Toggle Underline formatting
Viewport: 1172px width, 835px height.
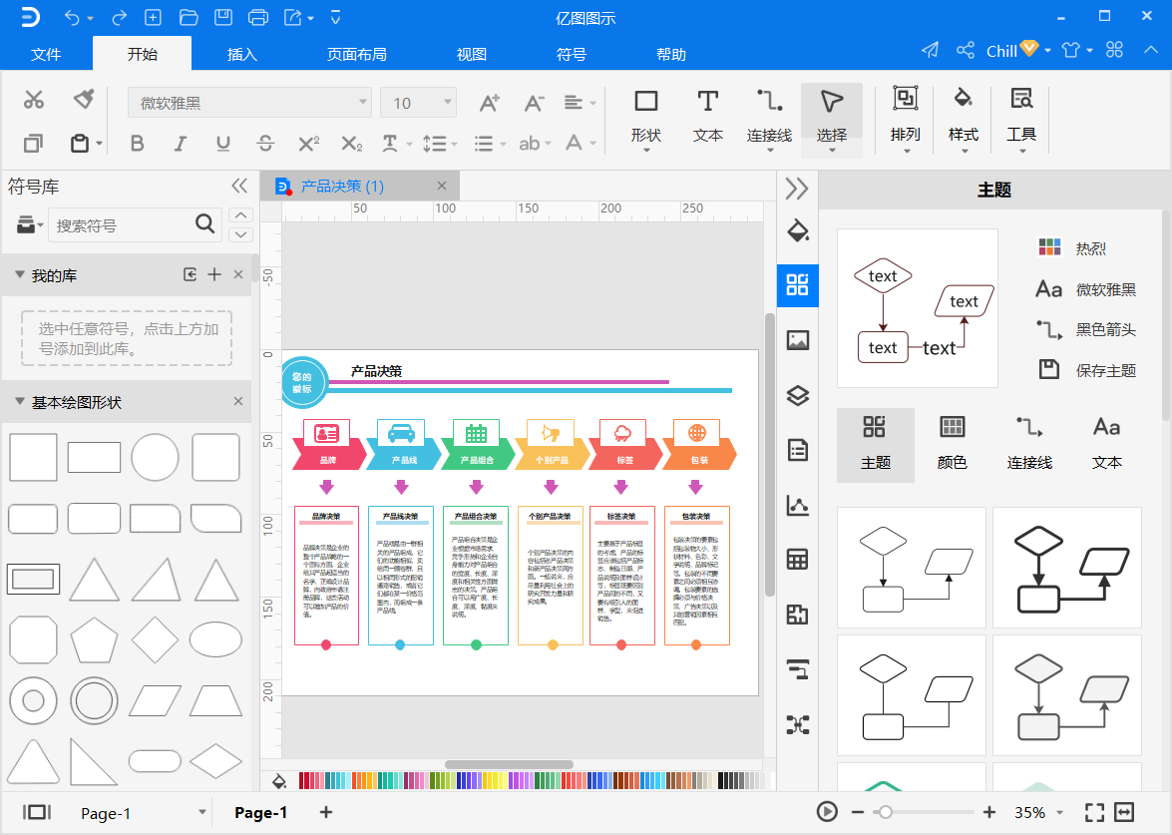[222, 143]
